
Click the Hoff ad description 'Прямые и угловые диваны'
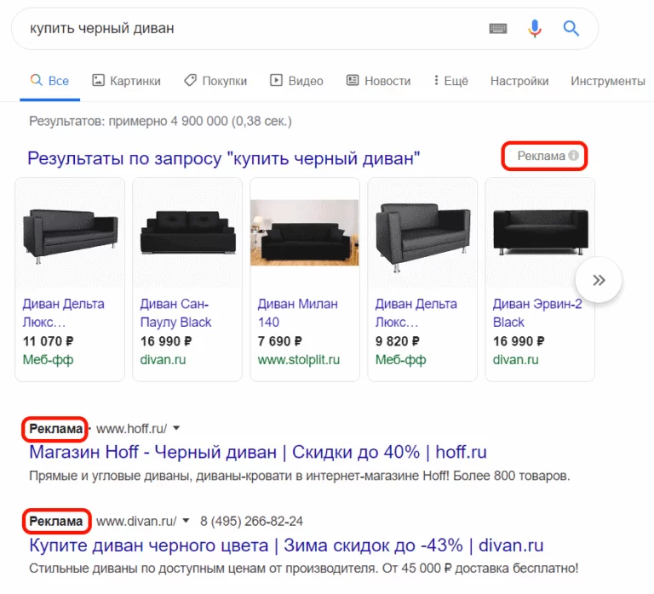300,476
